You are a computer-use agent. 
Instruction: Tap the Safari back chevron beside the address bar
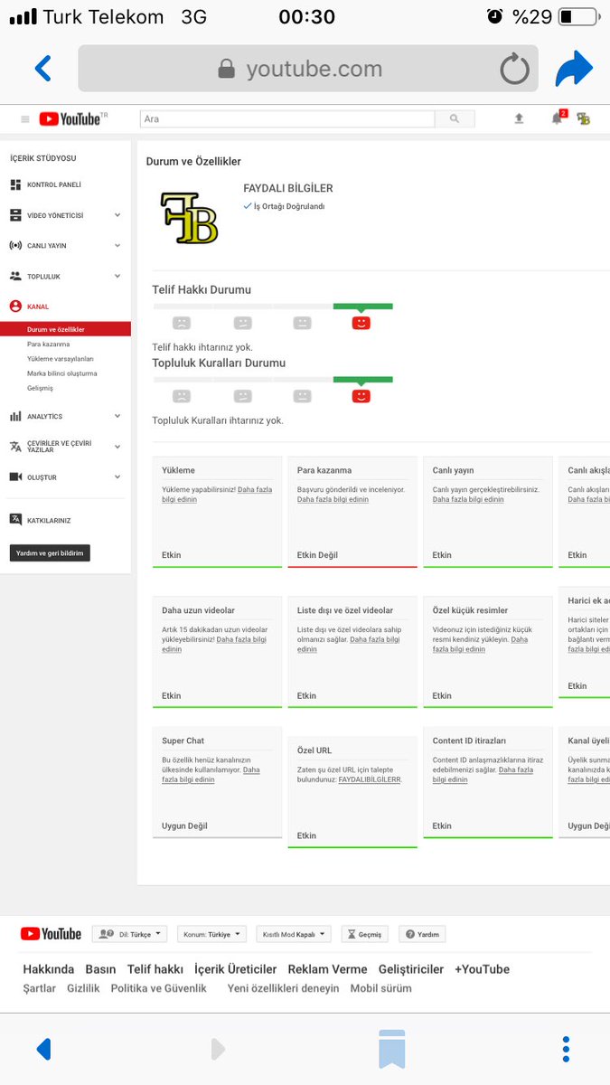point(42,69)
